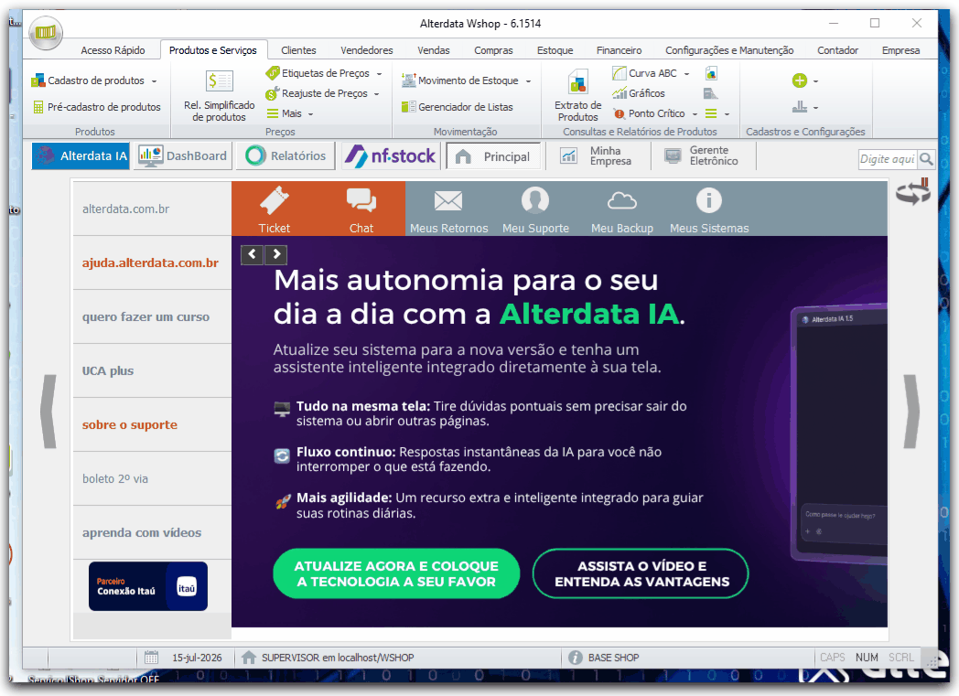The width and height of the screenshot is (959, 696).
Task: Click the status bar calendar icon
Action: pos(151,658)
